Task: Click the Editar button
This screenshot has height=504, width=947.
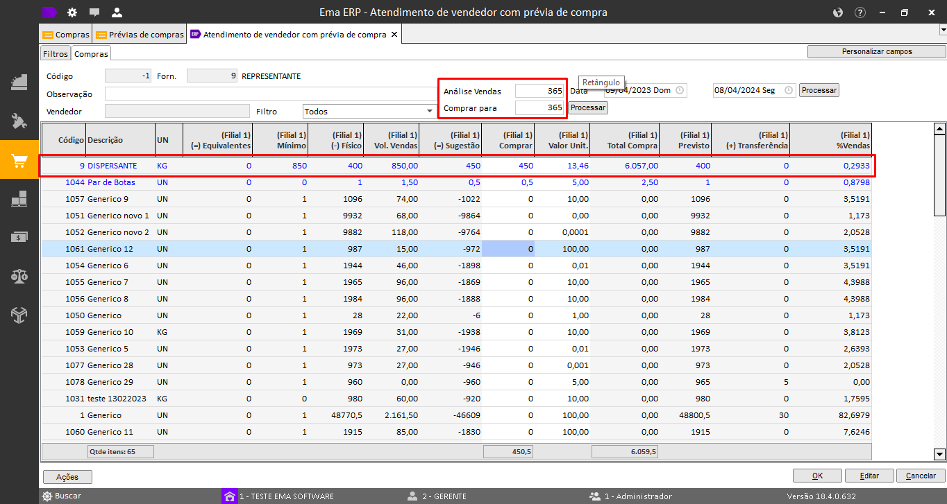Action: (869, 476)
